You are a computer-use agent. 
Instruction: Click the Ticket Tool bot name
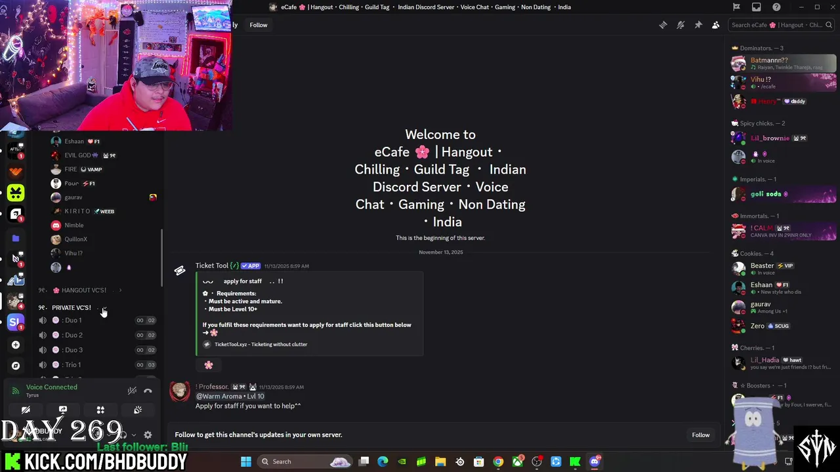pyautogui.click(x=212, y=265)
